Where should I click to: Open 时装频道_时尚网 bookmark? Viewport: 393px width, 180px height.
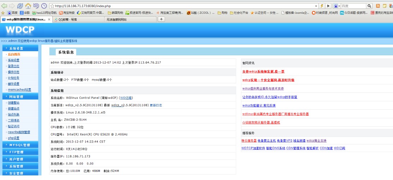[x=325, y=13]
